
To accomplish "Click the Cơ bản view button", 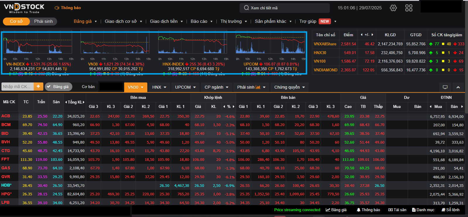I will [88, 87].
